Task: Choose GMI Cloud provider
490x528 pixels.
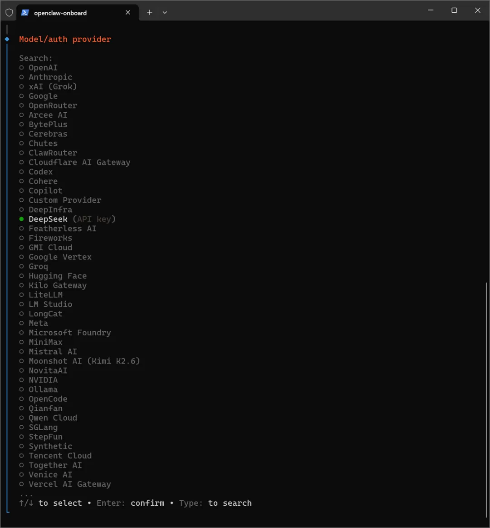Action: [x=46, y=247]
